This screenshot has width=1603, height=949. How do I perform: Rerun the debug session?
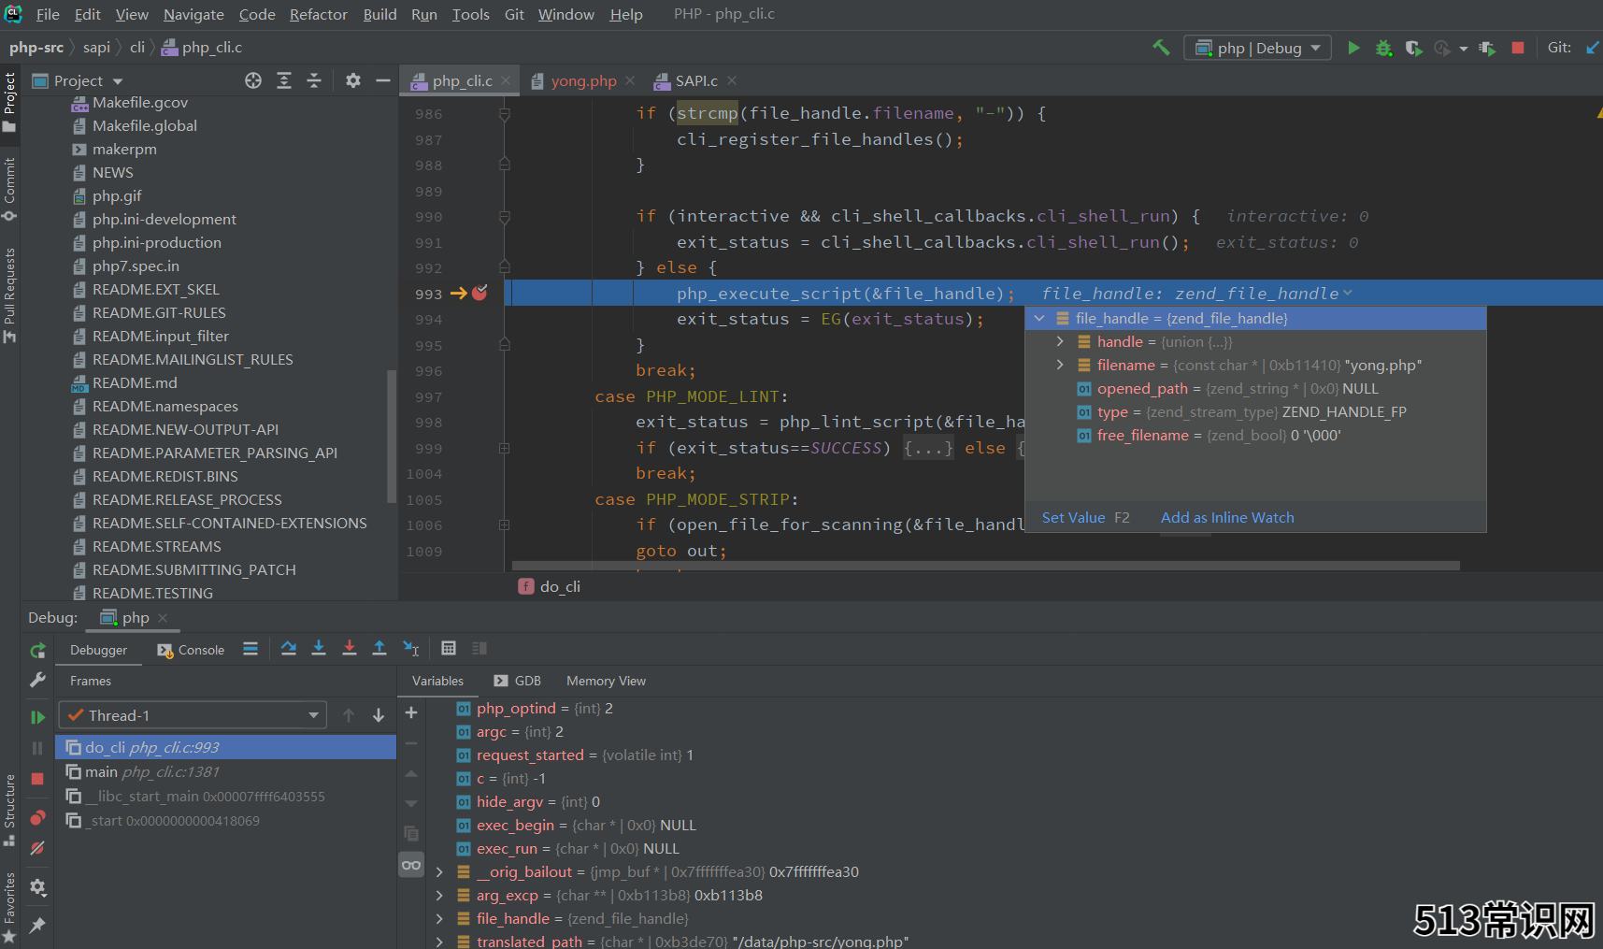37,651
